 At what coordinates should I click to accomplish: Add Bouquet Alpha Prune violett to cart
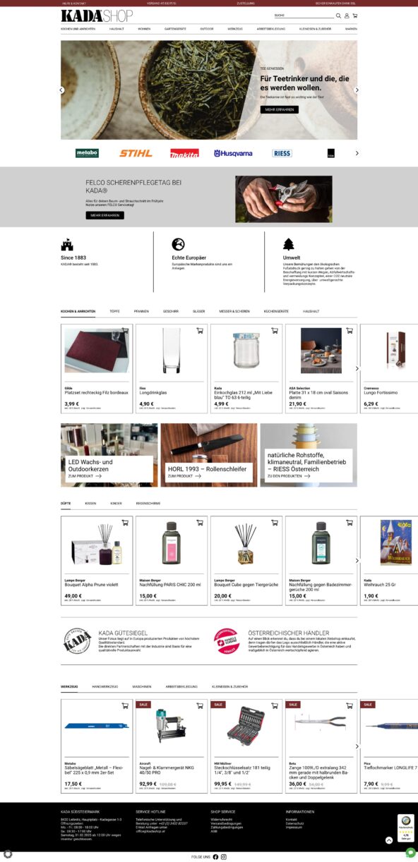[125, 523]
